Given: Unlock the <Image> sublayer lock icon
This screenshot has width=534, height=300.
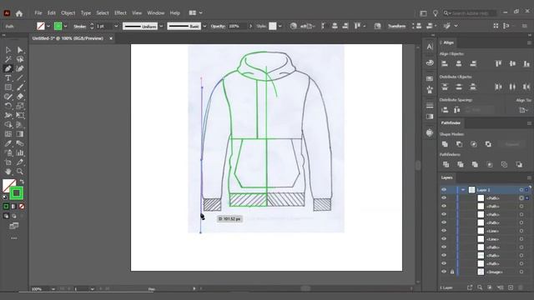Looking at the screenshot, I should (x=452, y=272).
